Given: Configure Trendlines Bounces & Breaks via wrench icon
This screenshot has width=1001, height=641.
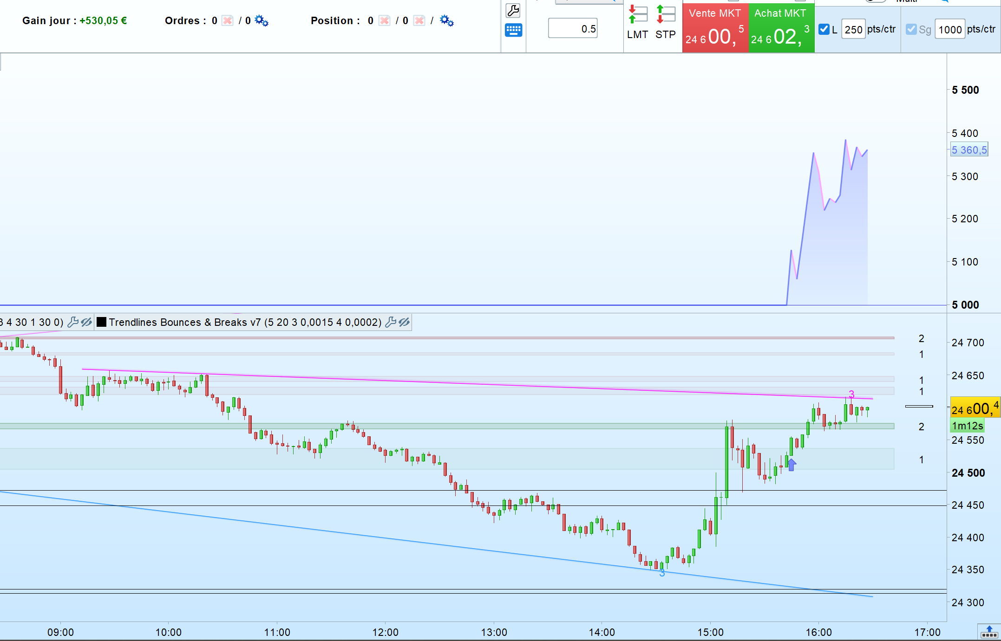Looking at the screenshot, I should [391, 322].
